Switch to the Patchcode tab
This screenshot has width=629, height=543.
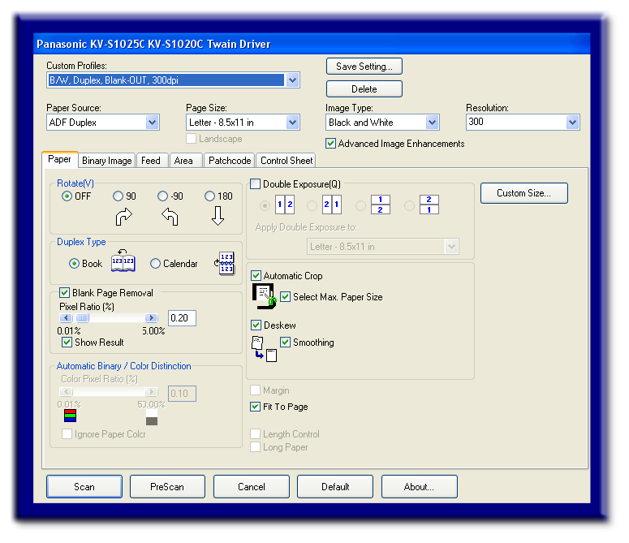tap(230, 161)
